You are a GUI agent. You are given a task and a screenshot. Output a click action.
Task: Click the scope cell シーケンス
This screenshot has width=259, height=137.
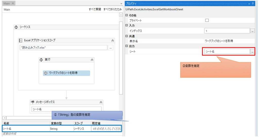coord(82,129)
